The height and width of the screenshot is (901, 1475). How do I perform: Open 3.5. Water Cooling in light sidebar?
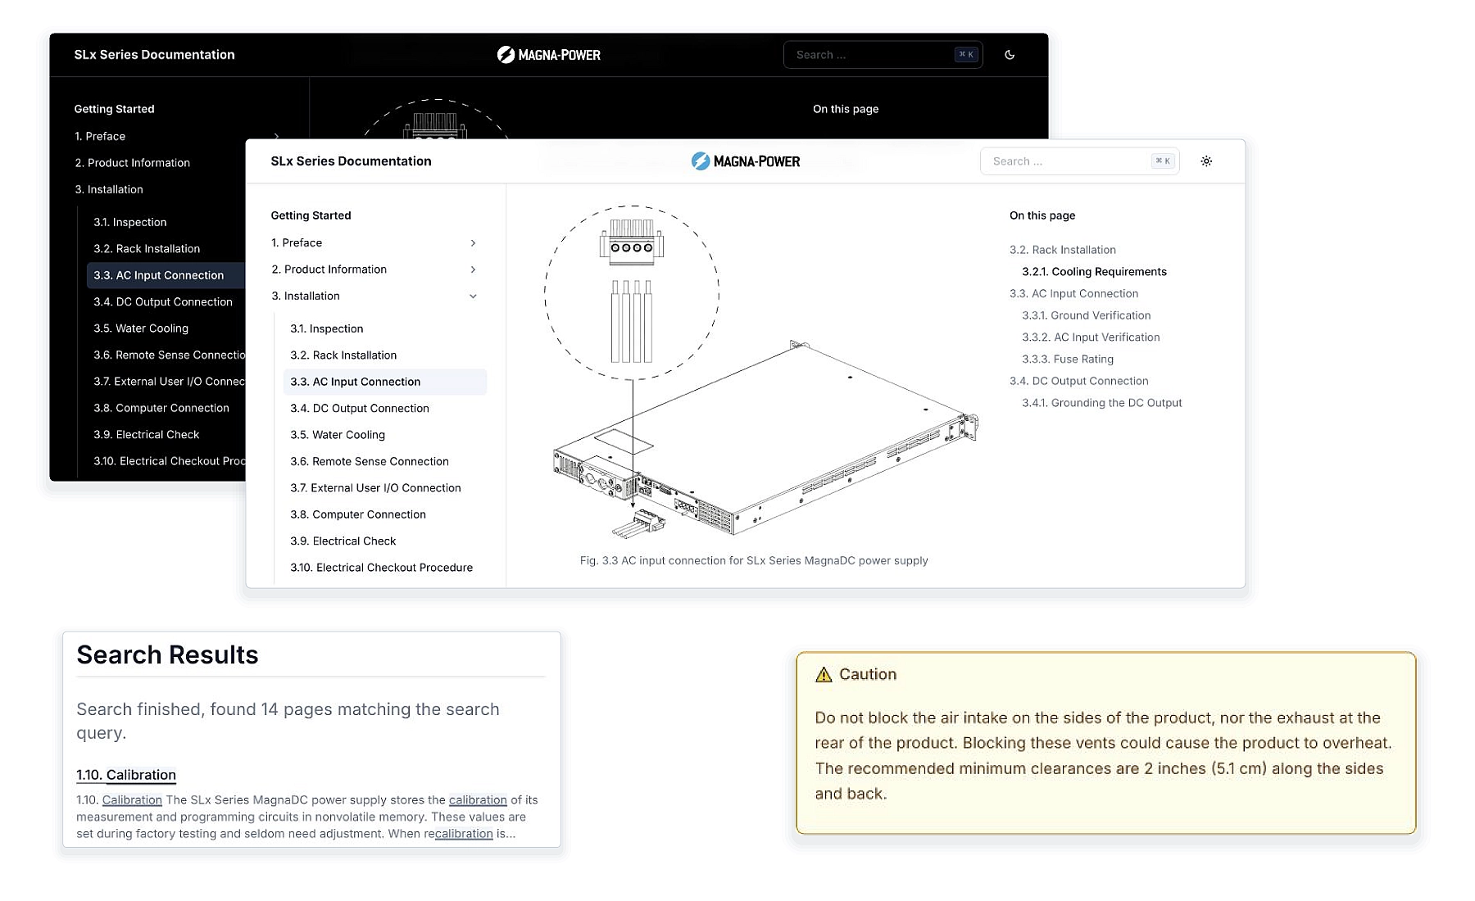[338, 435]
